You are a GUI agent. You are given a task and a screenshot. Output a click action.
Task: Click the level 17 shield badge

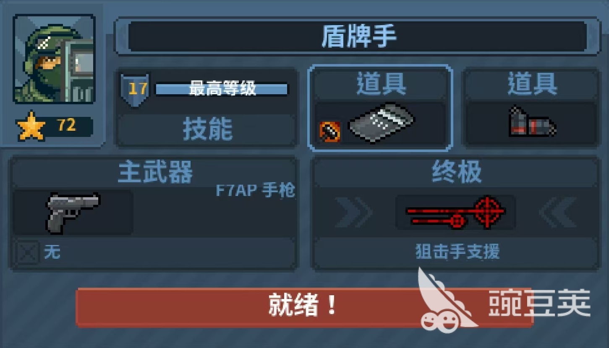click(x=135, y=90)
